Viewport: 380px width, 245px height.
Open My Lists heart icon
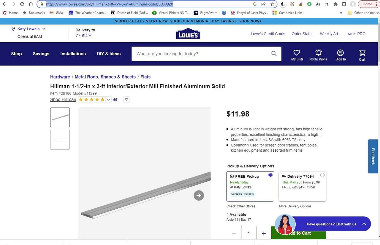pyautogui.click(x=297, y=53)
